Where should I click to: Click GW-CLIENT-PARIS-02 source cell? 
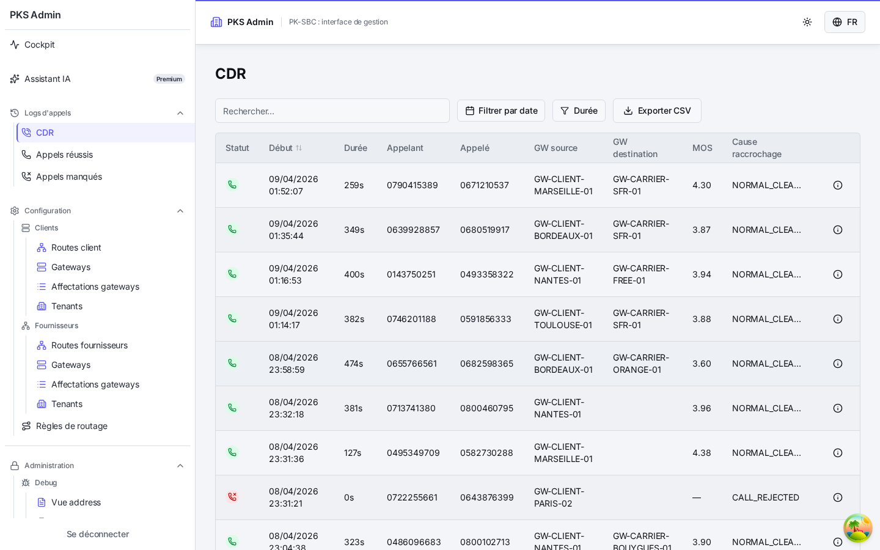[559, 497]
